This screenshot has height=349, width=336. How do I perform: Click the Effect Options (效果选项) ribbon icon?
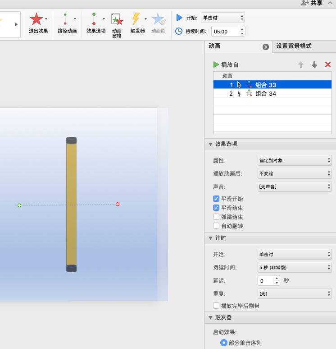[94, 19]
